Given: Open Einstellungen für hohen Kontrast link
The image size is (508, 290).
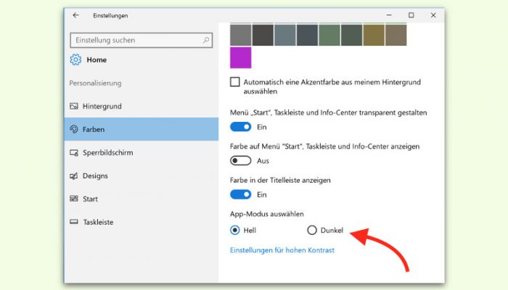Looking at the screenshot, I should (282, 250).
